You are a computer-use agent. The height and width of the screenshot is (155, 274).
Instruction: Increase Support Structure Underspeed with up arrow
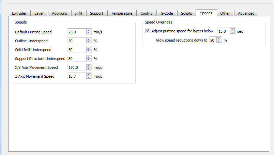pos(89,57)
